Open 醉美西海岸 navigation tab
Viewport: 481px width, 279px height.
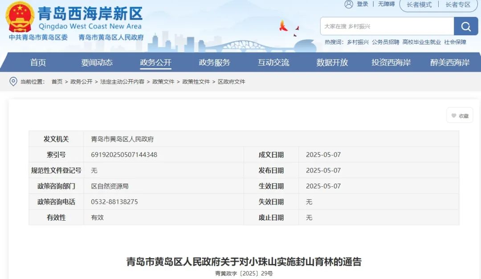(450, 62)
